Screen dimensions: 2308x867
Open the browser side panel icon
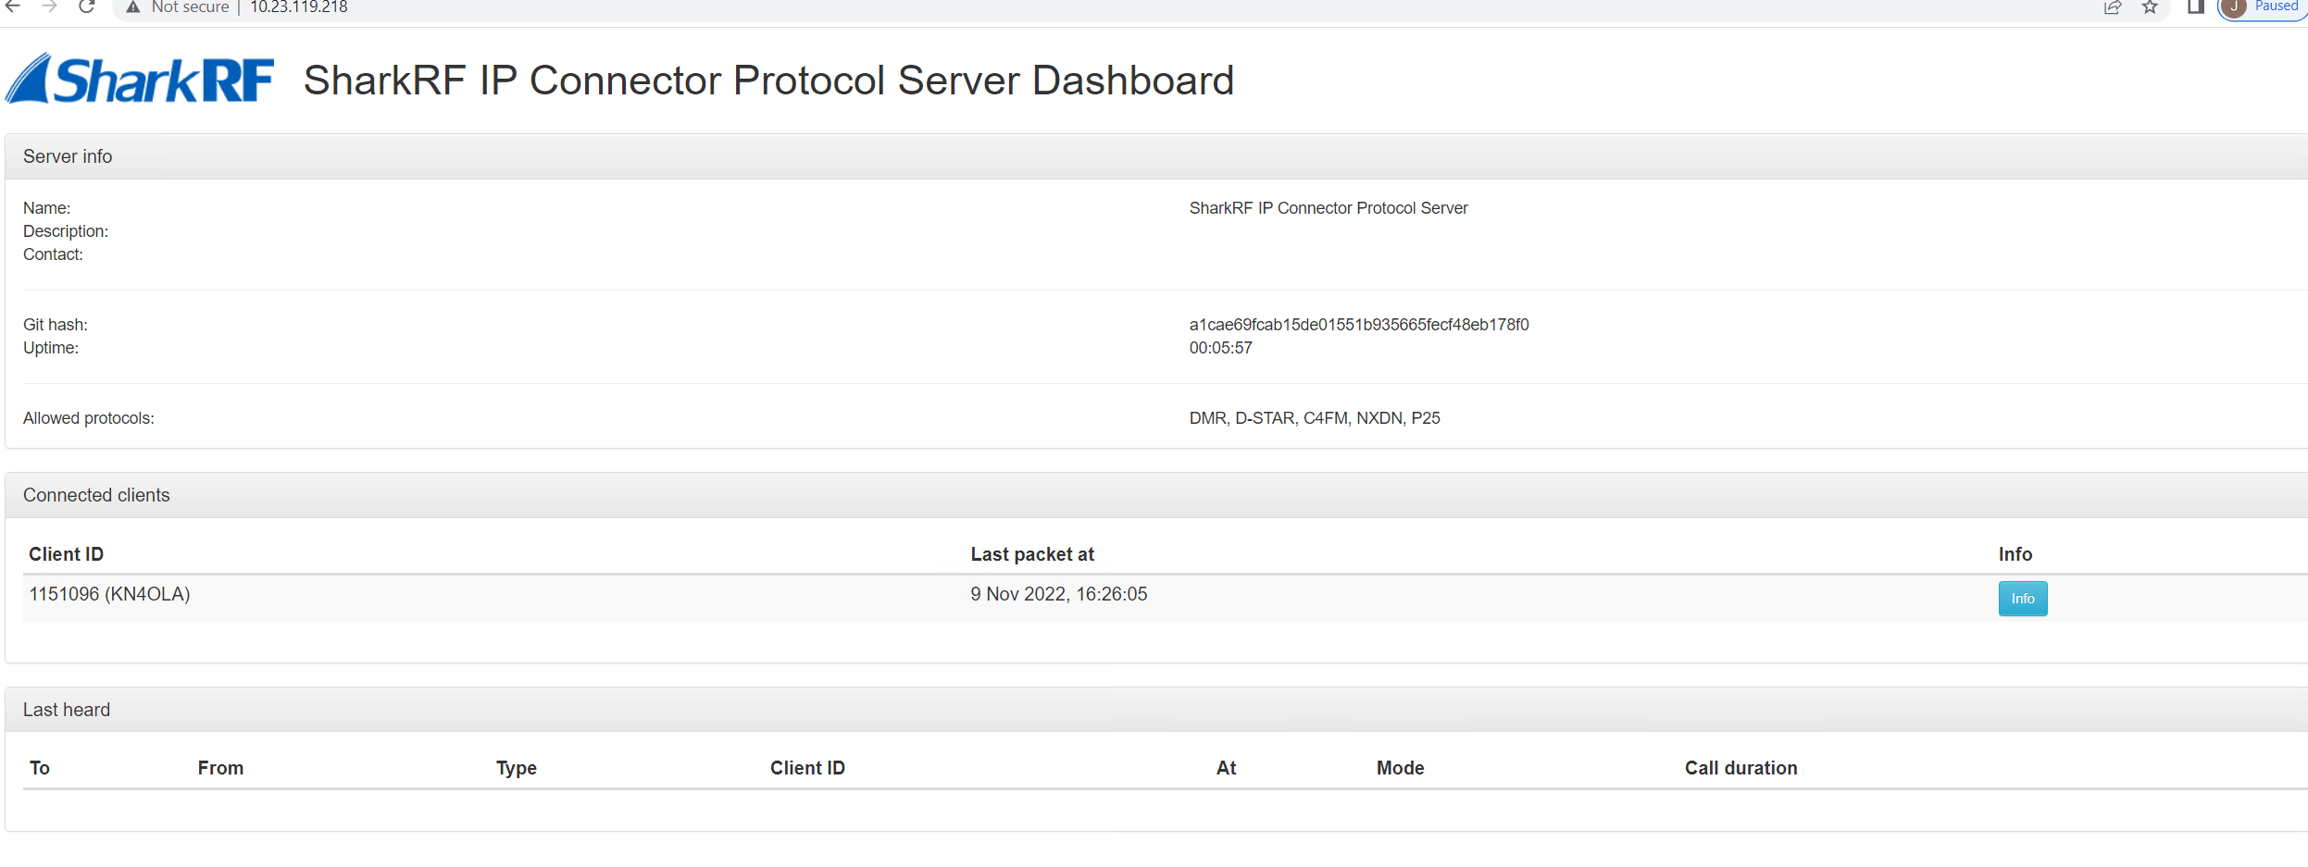(x=2195, y=7)
